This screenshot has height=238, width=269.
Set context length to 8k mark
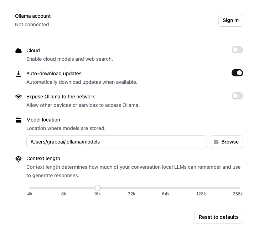pyautogui.click(x=64, y=188)
